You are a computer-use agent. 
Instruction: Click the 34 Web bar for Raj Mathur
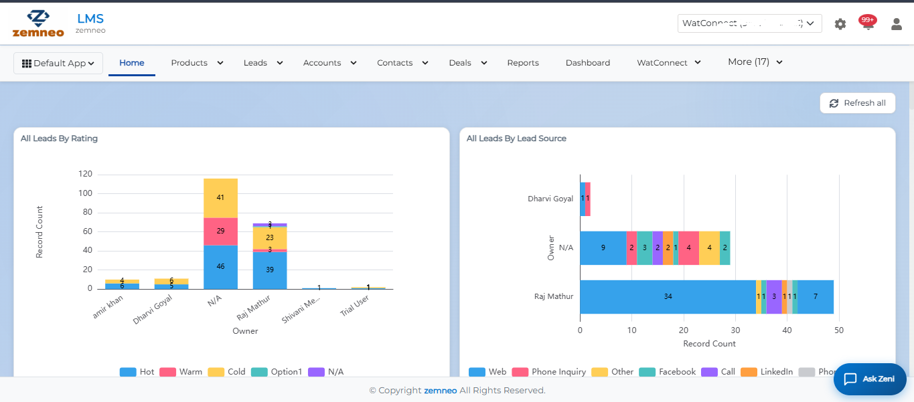click(668, 296)
